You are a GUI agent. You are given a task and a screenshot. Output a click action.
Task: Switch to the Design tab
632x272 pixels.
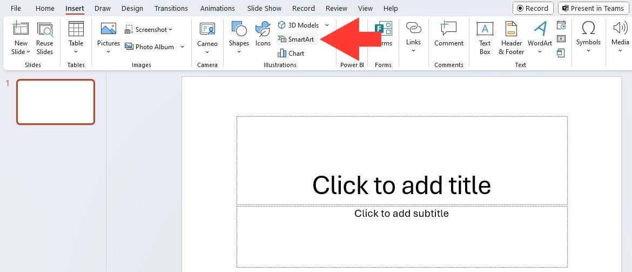[132, 8]
